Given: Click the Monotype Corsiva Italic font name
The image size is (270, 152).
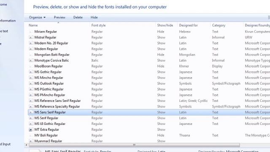Looking at the screenshot, I should (51, 60).
